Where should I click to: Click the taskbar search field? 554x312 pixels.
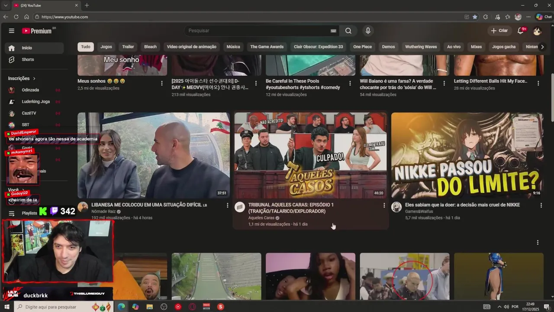(x=64, y=307)
